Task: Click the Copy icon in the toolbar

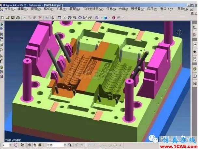Action: pos(30,18)
